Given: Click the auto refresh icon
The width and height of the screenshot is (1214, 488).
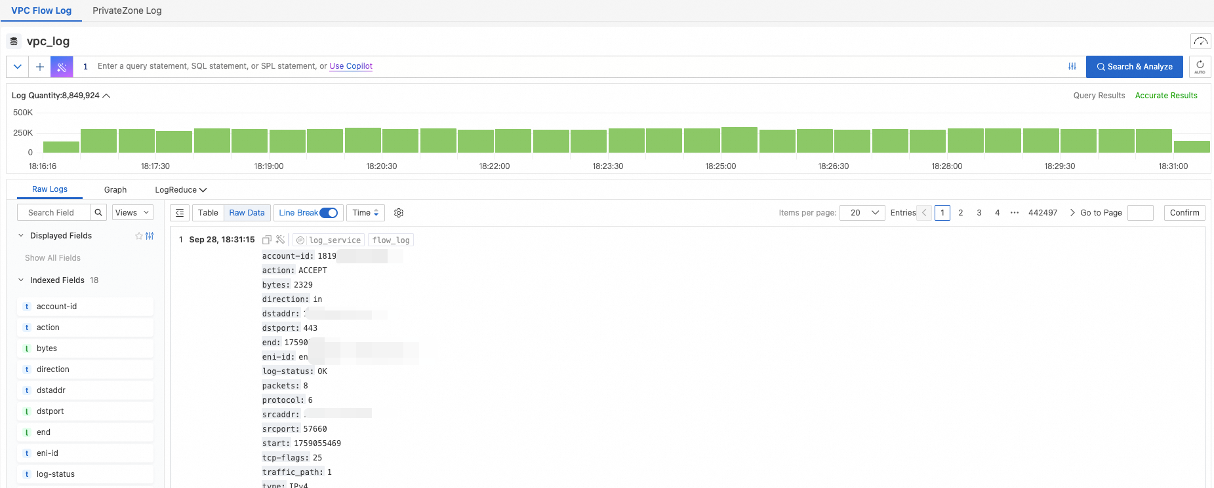Looking at the screenshot, I should tap(1200, 67).
